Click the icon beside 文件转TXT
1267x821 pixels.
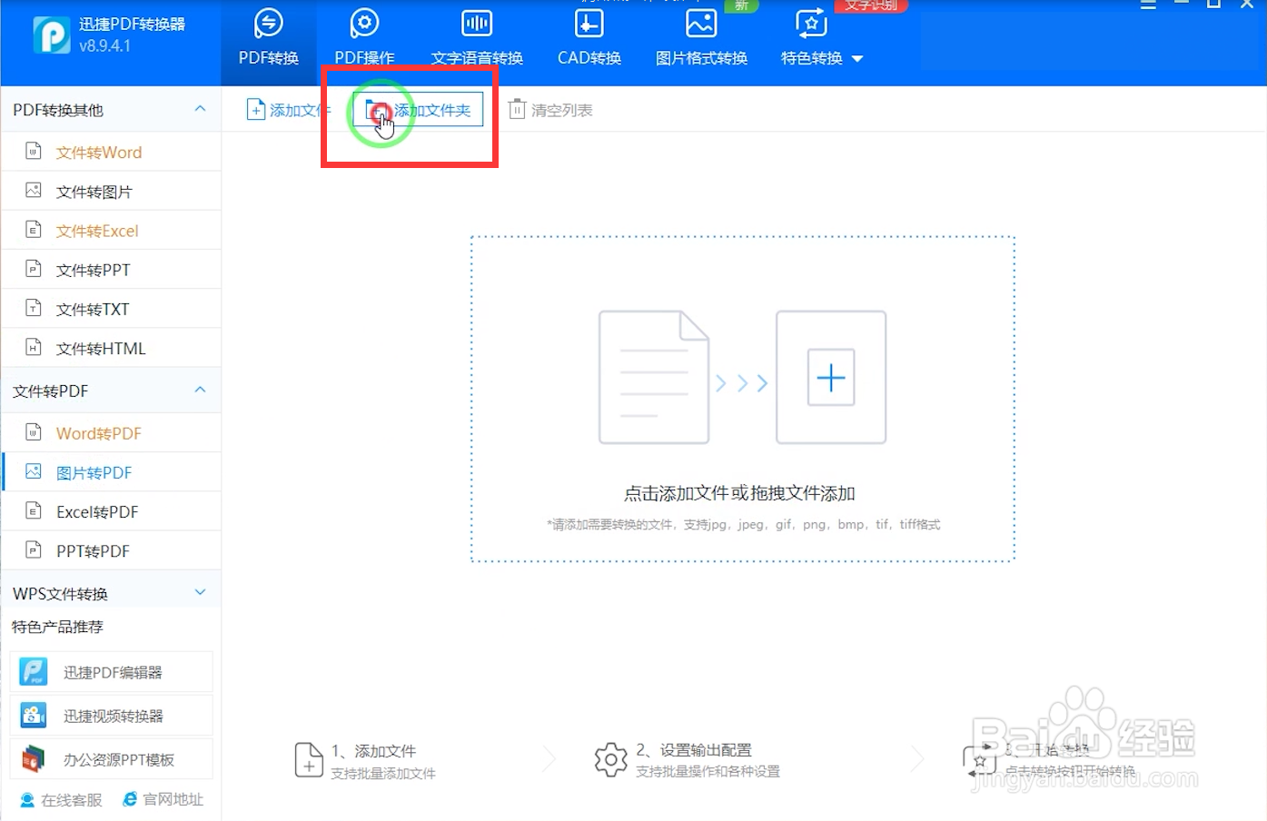(x=34, y=307)
